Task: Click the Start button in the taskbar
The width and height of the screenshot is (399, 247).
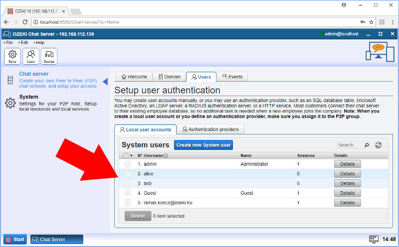Action: tap(15, 240)
